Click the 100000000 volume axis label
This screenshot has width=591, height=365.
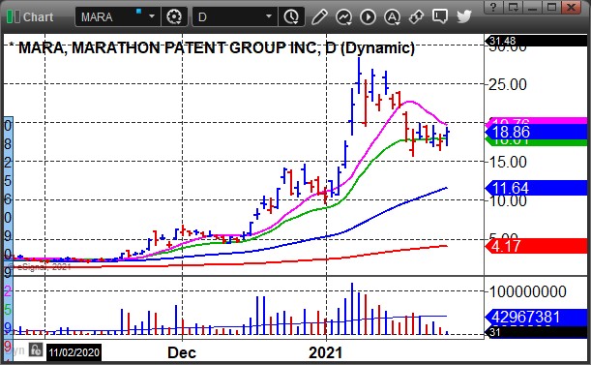528,291
